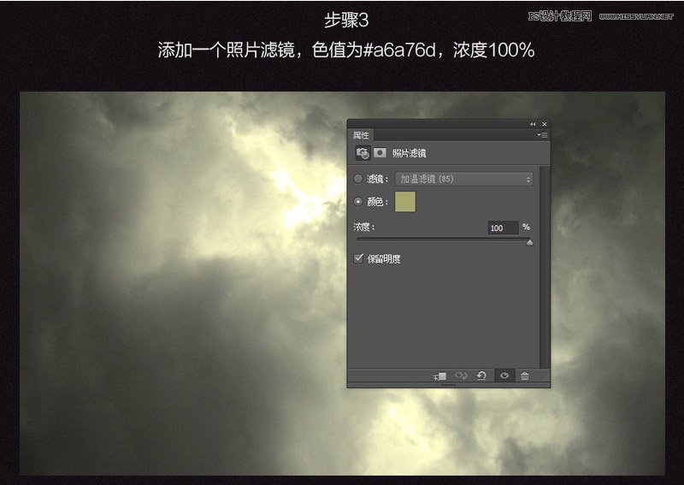Click the panel vertical scrollbar

coord(545,257)
